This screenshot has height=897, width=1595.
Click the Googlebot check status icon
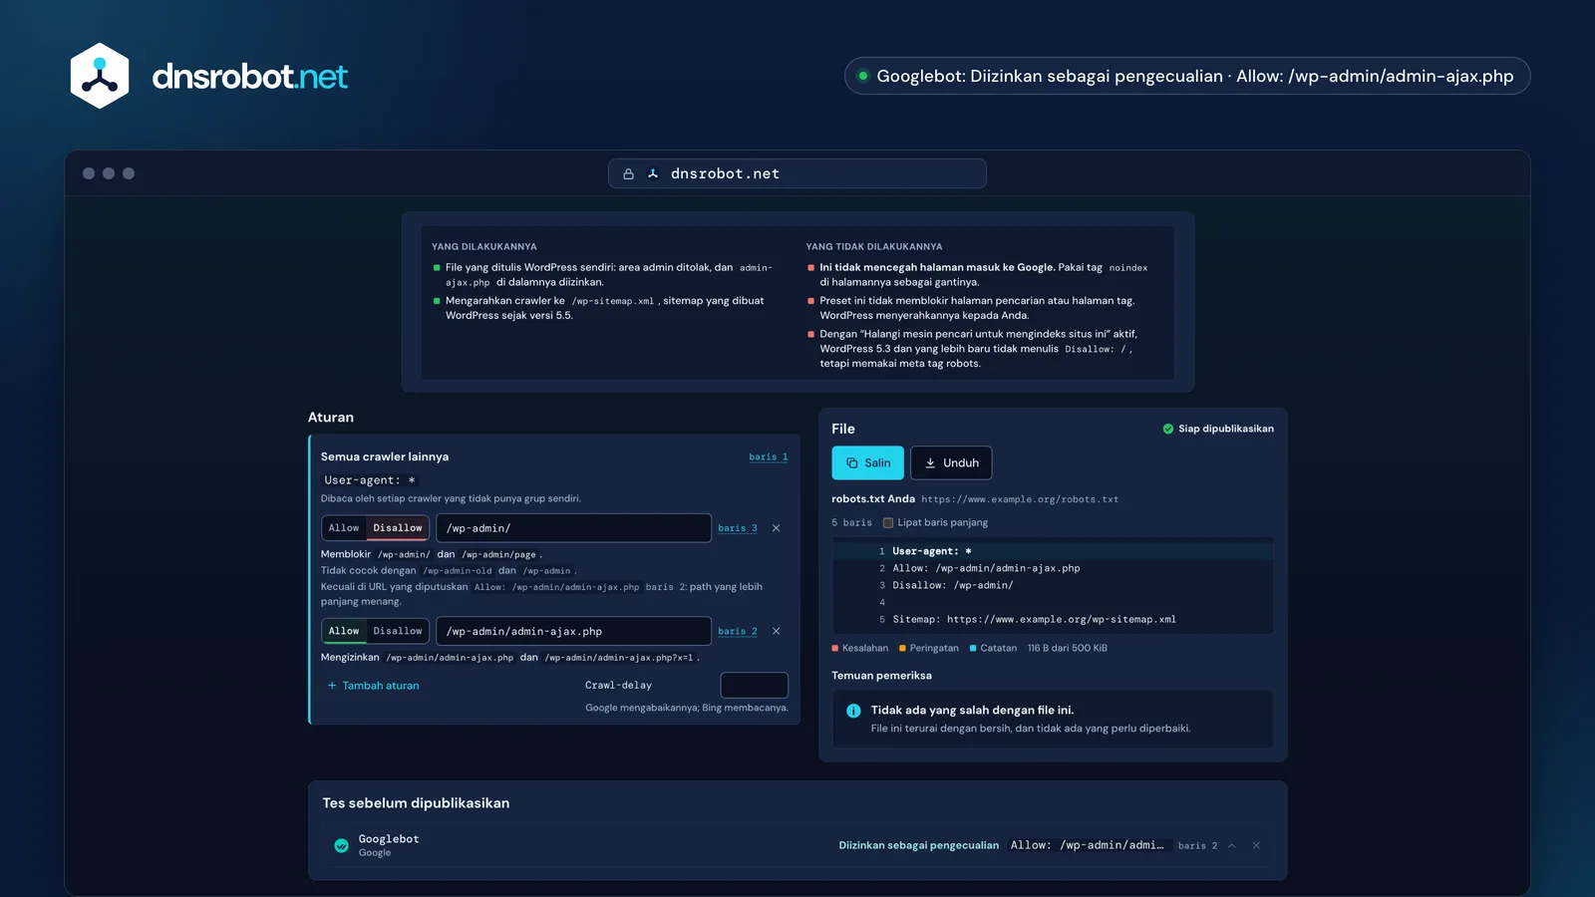coord(341,845)
